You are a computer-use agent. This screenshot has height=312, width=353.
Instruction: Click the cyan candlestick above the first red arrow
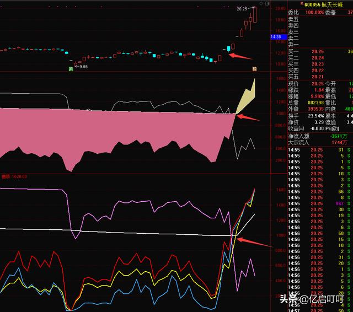click(x=229, y=49)
